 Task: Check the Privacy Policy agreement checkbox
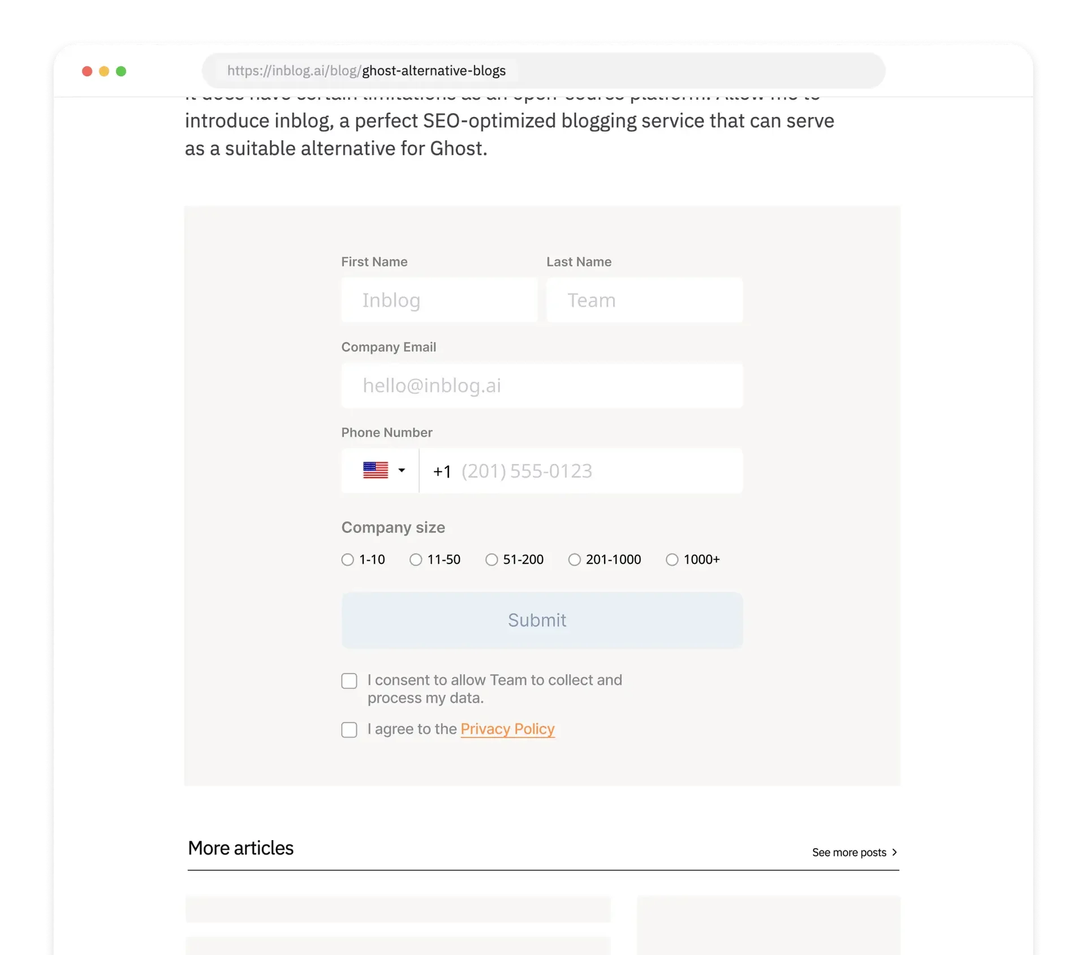tap(349, 730)
